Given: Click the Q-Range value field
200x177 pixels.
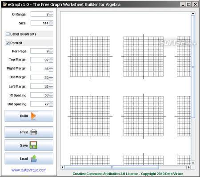Looking at the screenshot, I should click(x=40, y=14).
